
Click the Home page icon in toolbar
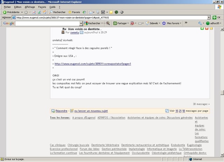[x=44, y=12]
